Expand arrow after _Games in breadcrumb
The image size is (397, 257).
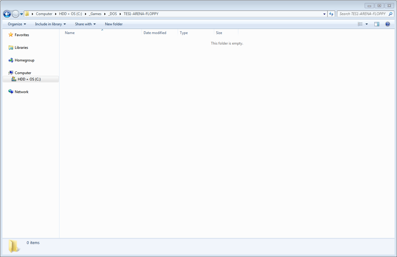click(105, 14)
